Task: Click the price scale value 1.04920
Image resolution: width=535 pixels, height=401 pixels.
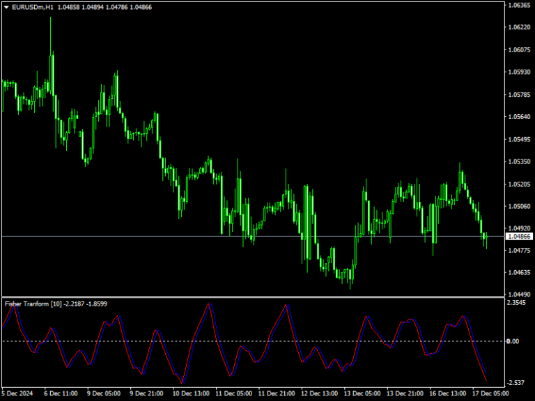Action: (519, 228)
